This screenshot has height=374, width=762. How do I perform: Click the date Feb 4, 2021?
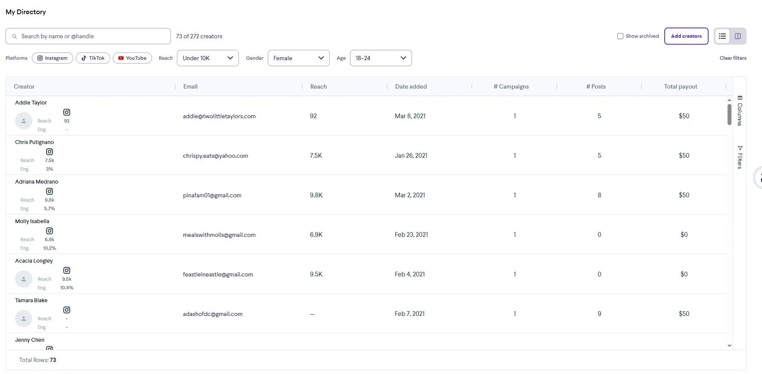point(410,274)
